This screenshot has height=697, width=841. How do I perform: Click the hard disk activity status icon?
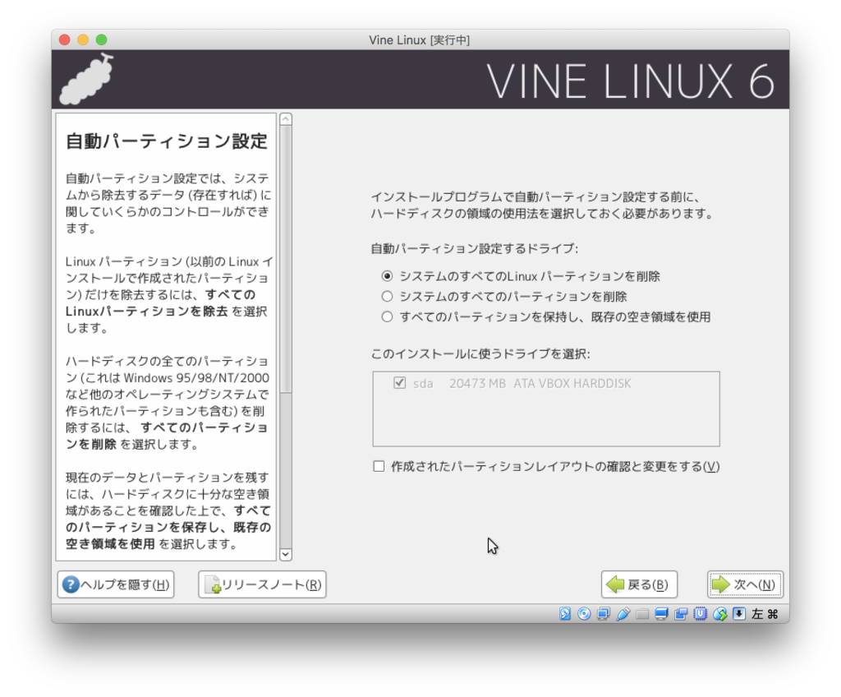click(565, 614)
